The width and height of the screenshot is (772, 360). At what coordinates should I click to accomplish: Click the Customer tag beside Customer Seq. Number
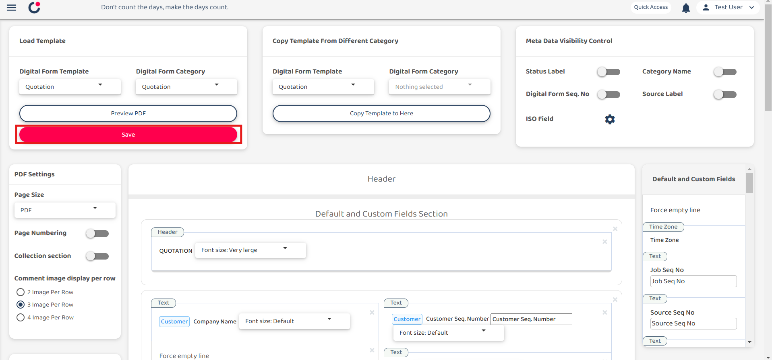407,319
